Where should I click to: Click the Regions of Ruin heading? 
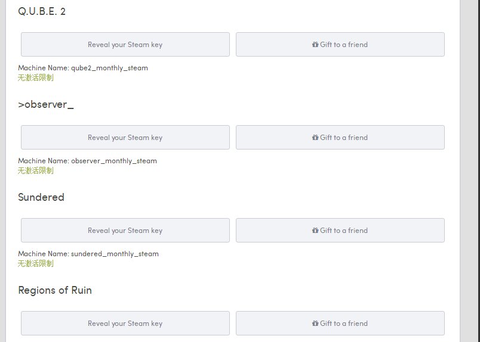click(x=55, y=290)
